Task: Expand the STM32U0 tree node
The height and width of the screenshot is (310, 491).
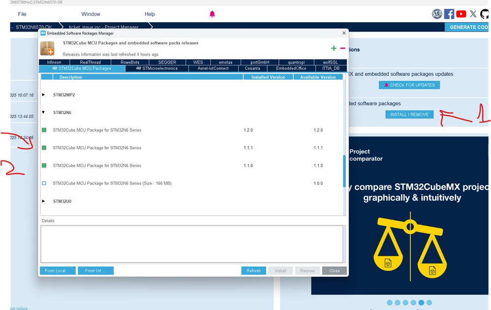Action: pyautogui.click(x=43, y=201)
